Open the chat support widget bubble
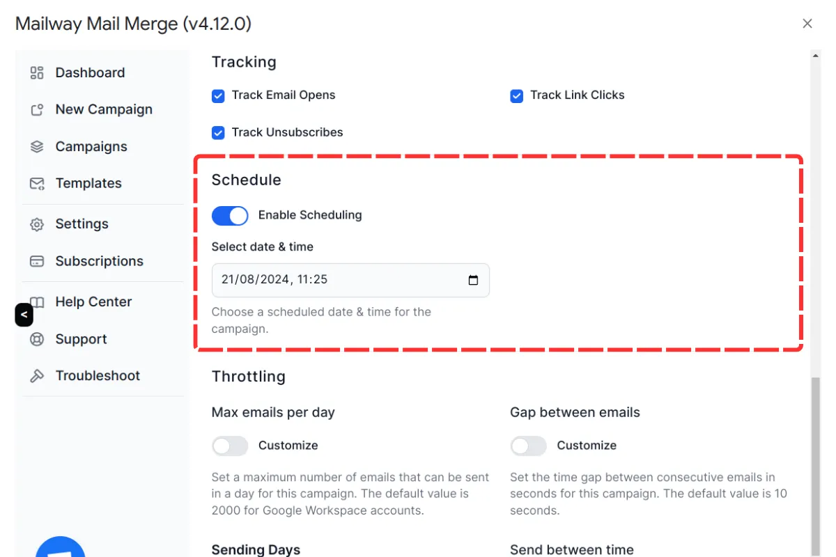Screen dimensions: 836x557 [x=61, y=549]
